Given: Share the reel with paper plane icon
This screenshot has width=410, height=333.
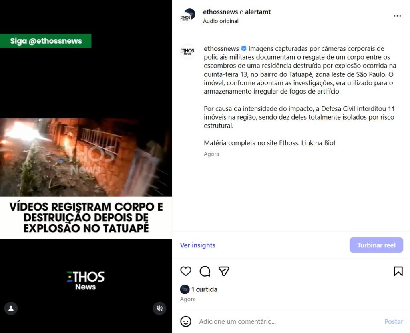Looking at the screenshot, I should coord(224,271).
